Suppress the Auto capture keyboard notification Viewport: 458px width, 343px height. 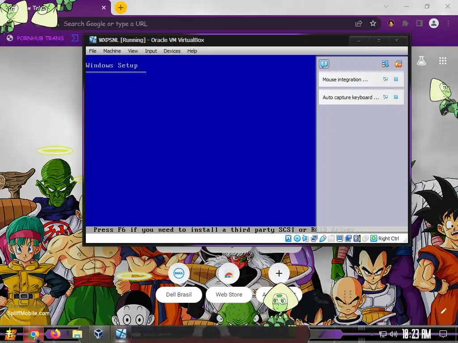tap(386, 97)
